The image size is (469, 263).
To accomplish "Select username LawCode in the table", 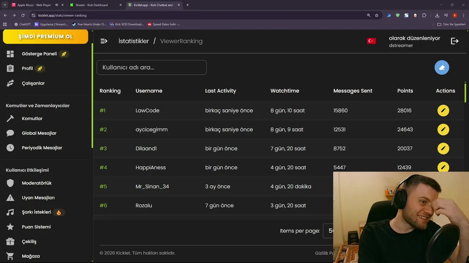I will coord(147,110).
